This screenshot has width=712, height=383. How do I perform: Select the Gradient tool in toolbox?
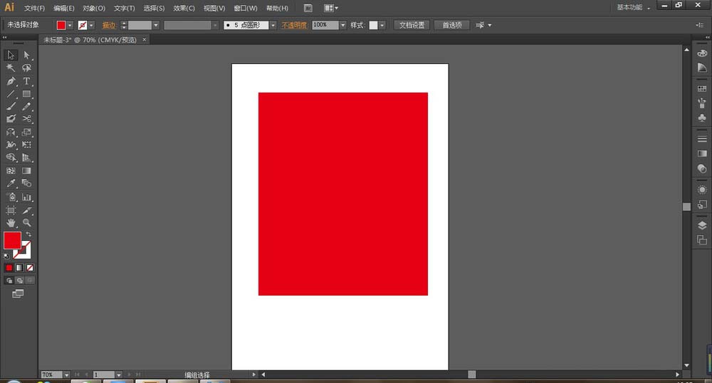[27, 171]
